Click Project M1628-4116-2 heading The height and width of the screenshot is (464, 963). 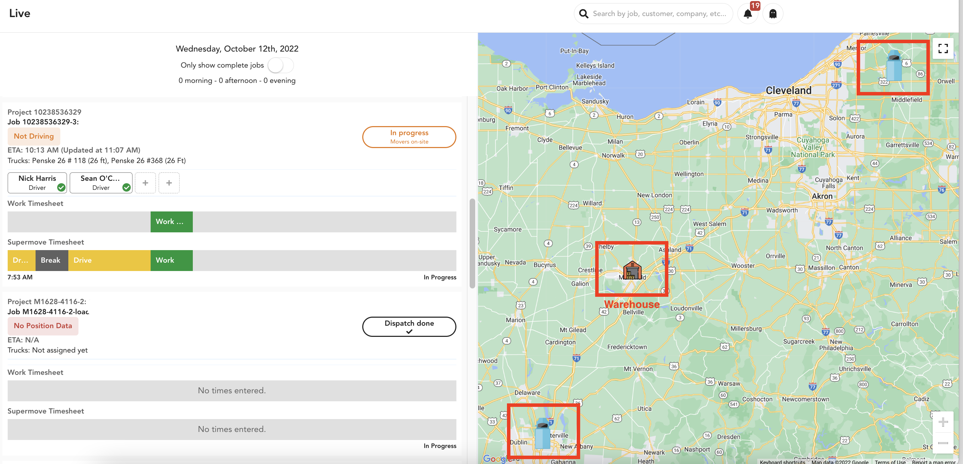coord(47,302)
